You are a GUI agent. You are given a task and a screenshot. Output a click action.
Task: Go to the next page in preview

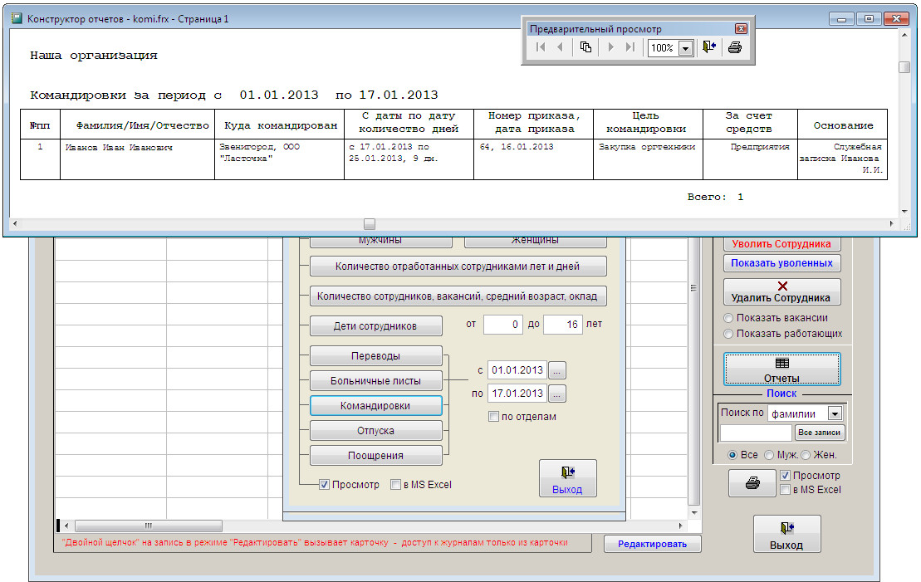(610, 48)
